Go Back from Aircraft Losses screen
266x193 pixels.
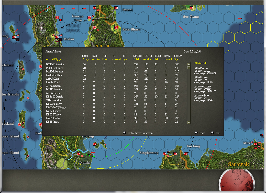202,133
